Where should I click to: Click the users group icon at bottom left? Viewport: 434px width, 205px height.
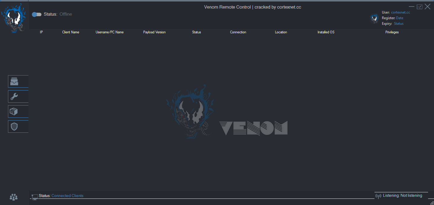(x=14, y=197)
